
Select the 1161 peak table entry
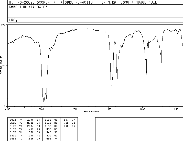(x=48, y=123)
